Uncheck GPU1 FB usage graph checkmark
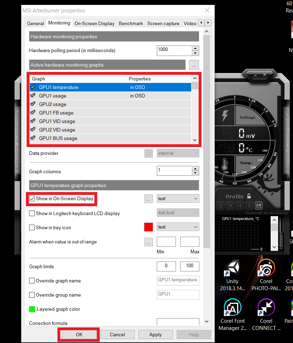 (33, 112)
